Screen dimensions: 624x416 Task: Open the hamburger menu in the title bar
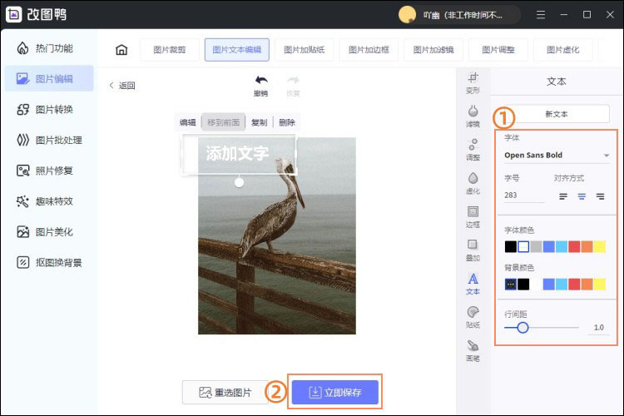541,15
